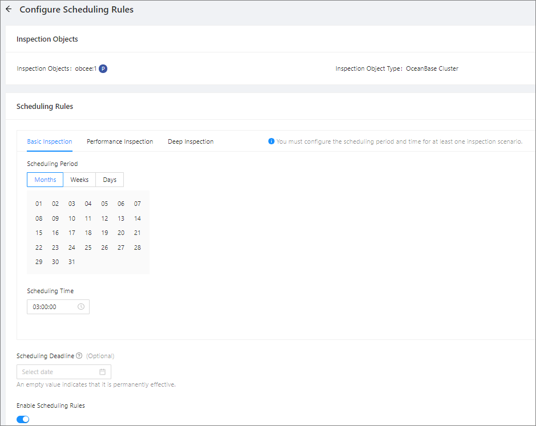Select the Days scheduling period

110,180
